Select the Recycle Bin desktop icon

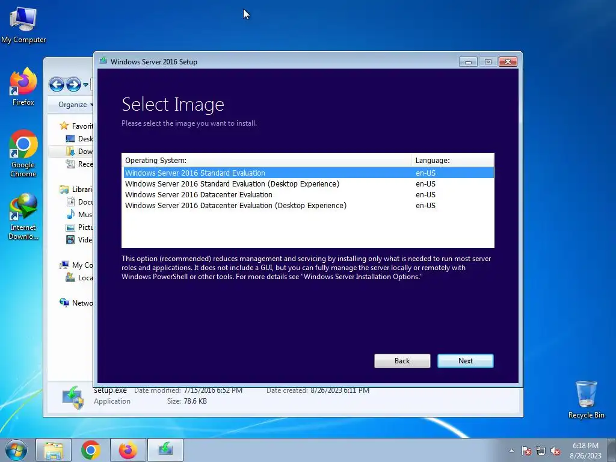[586, 399]
